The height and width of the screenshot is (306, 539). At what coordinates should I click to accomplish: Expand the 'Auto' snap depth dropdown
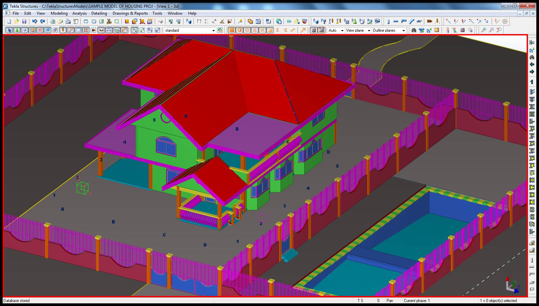tap(342, 30)
